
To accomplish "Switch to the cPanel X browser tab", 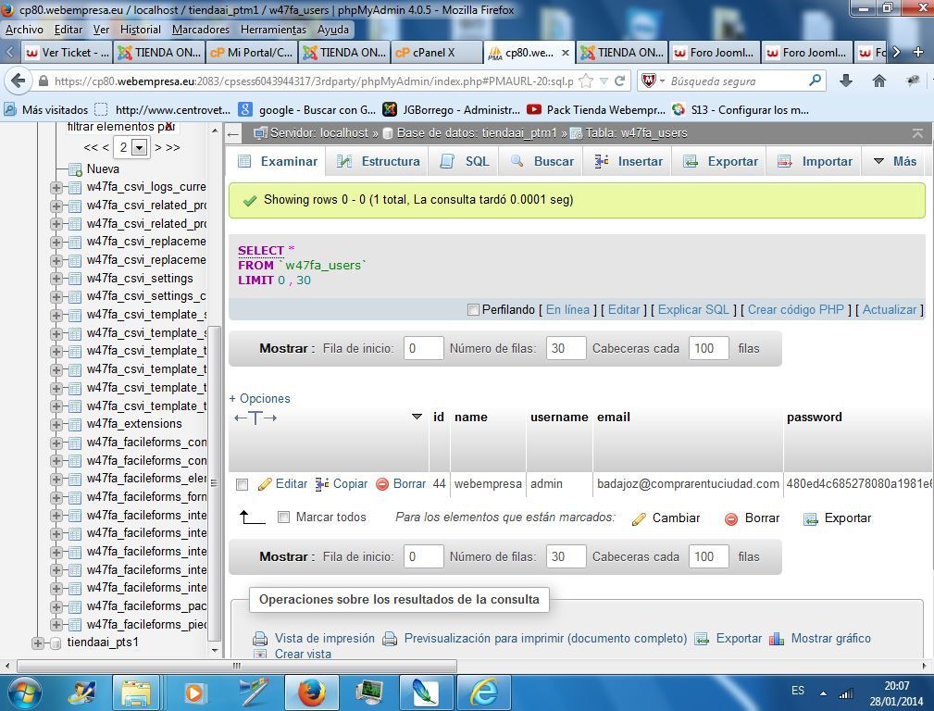I will click(x=437, y=53).
